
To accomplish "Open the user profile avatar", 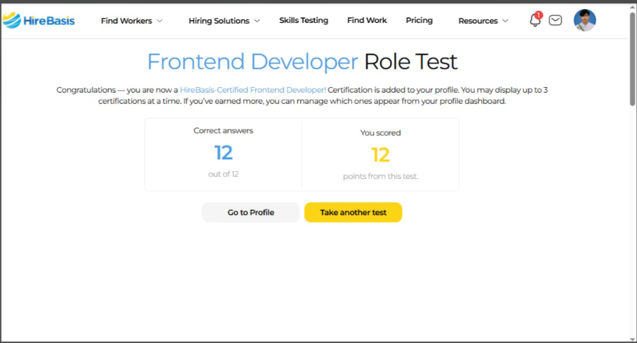I will click(x=585, y=20).
